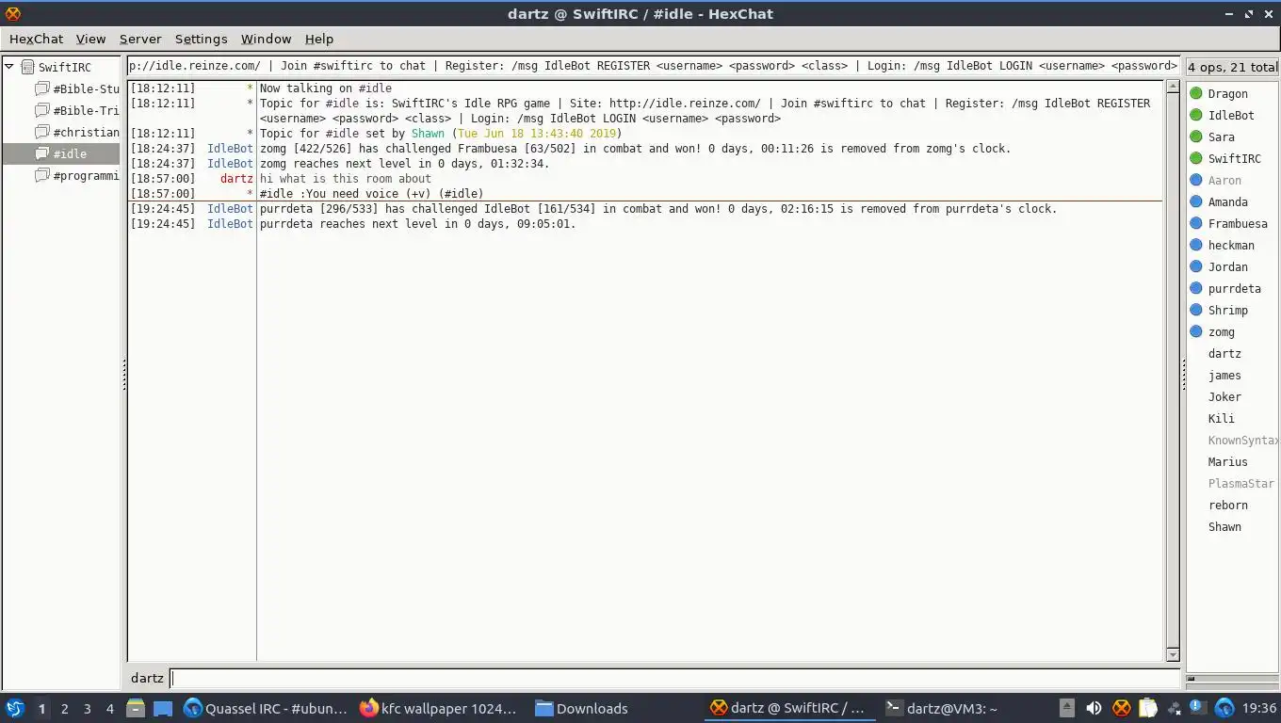Open the LXQt start menu icon
This screenshot has height=723, width=1281.
pos(14,708)
